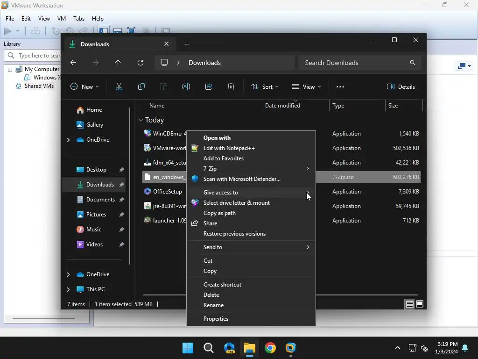Launch Edge Preview from taskbar
478x359 pixels.
coord(229,348)
